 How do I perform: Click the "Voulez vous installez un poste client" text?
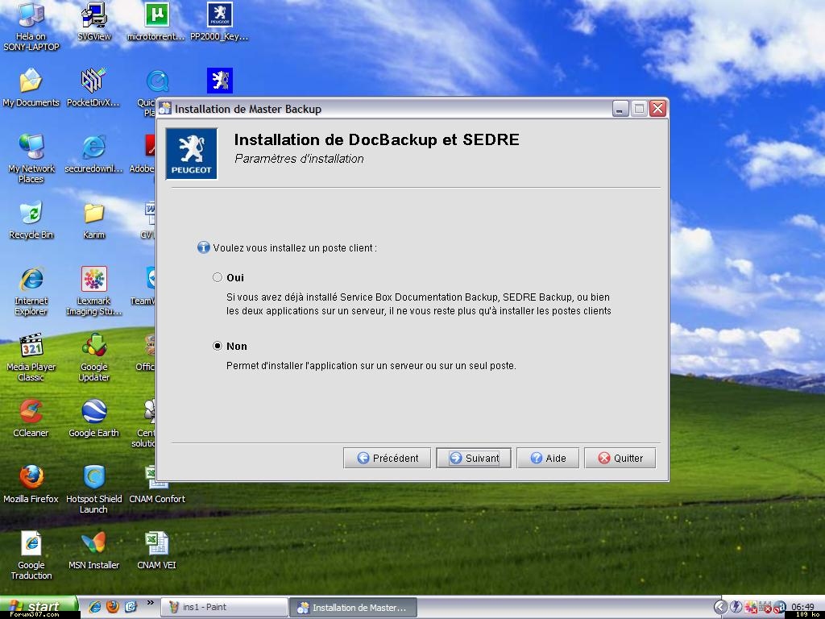[295, 248]
